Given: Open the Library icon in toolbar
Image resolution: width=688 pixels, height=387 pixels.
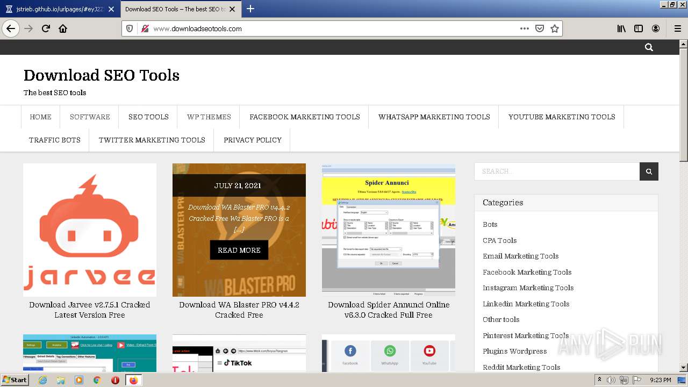Looking at the screenshot, I should 621,28.
